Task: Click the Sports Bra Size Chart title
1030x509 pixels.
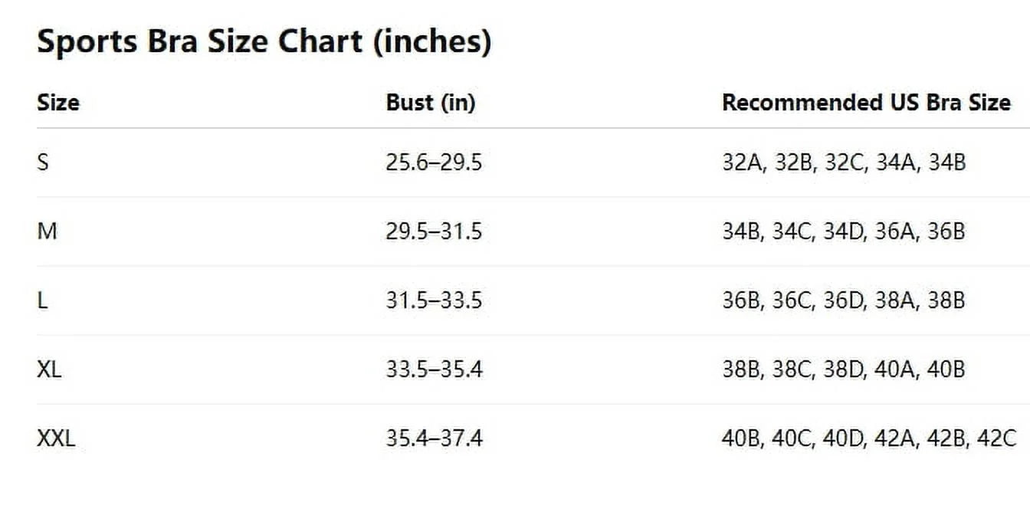Action: tap(264, 41)
